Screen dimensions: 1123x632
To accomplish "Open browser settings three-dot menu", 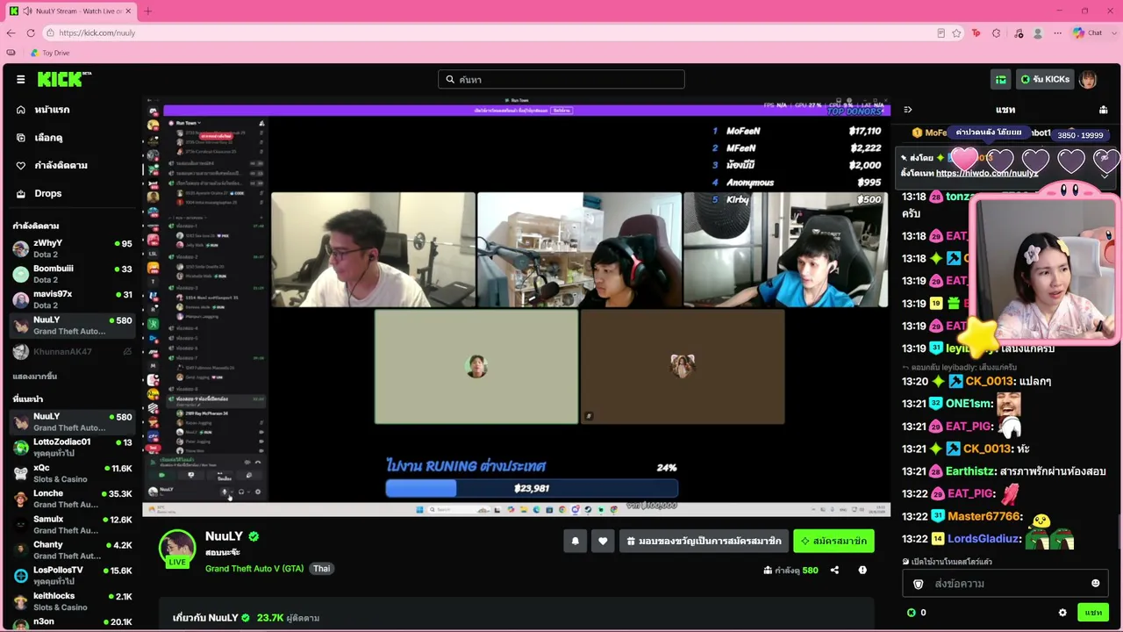I will click(1058, 33).
